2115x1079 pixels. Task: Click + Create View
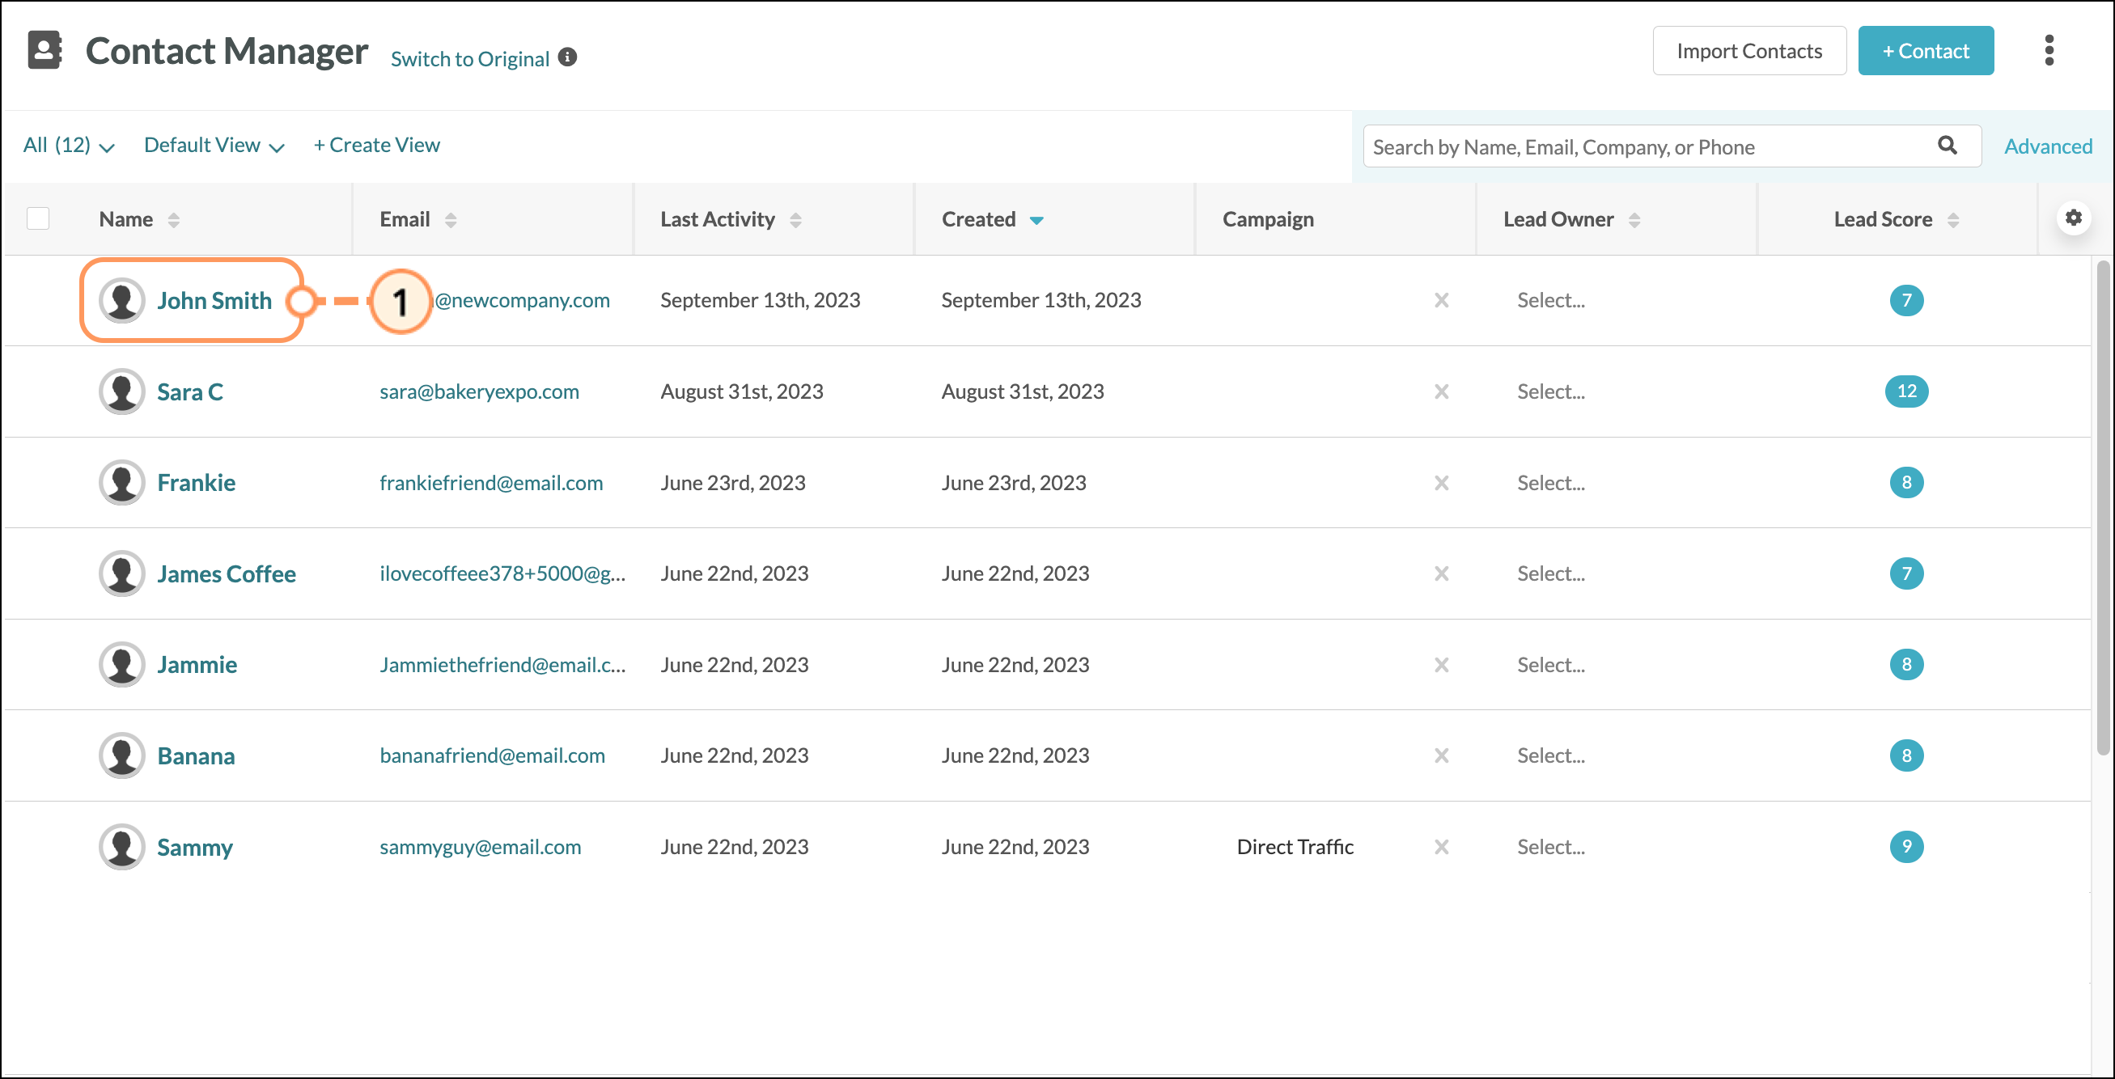(377, 146)
